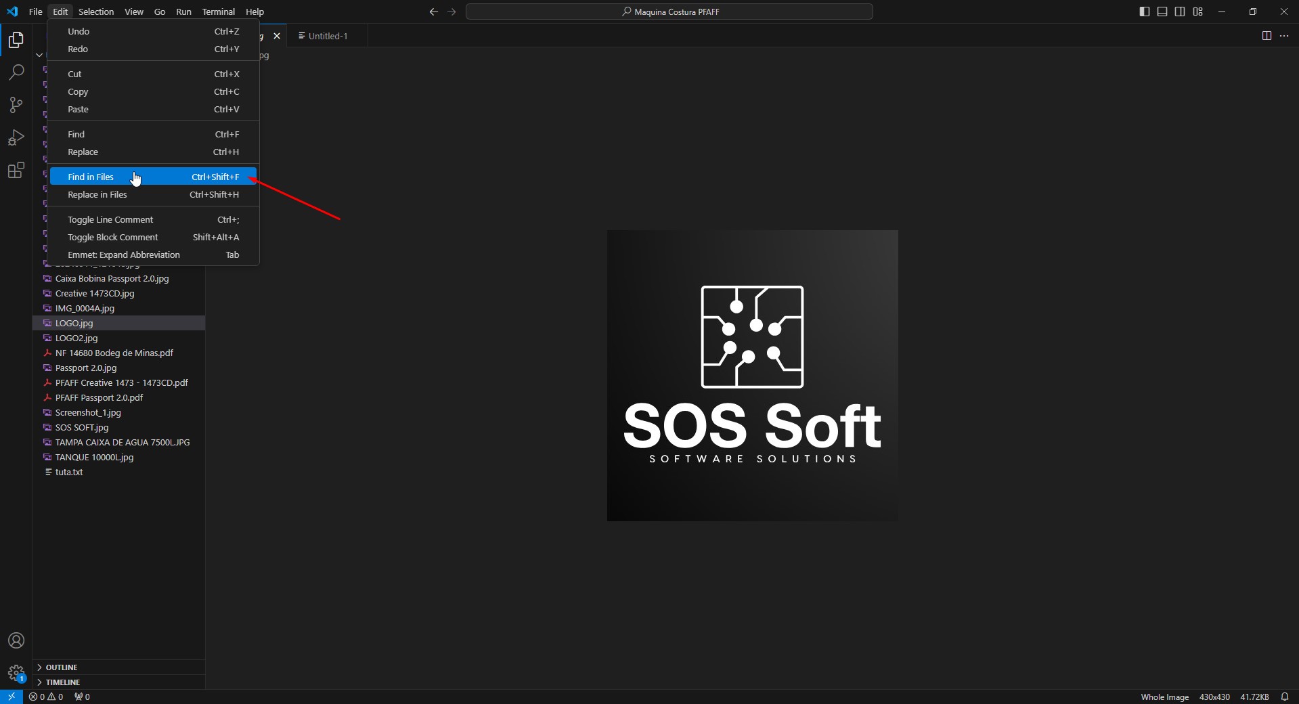The image size is (1299, 704).
Task: Click the Accounts icon
Action: pyautogui.click(x=16, y=640)
